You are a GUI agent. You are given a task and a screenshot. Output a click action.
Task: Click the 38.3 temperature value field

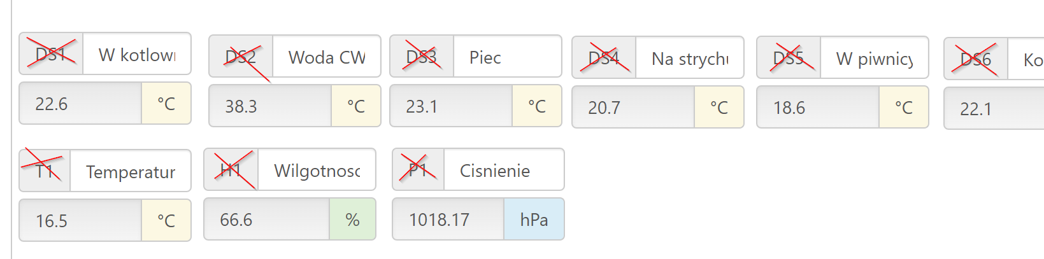(x=271, y=106)
